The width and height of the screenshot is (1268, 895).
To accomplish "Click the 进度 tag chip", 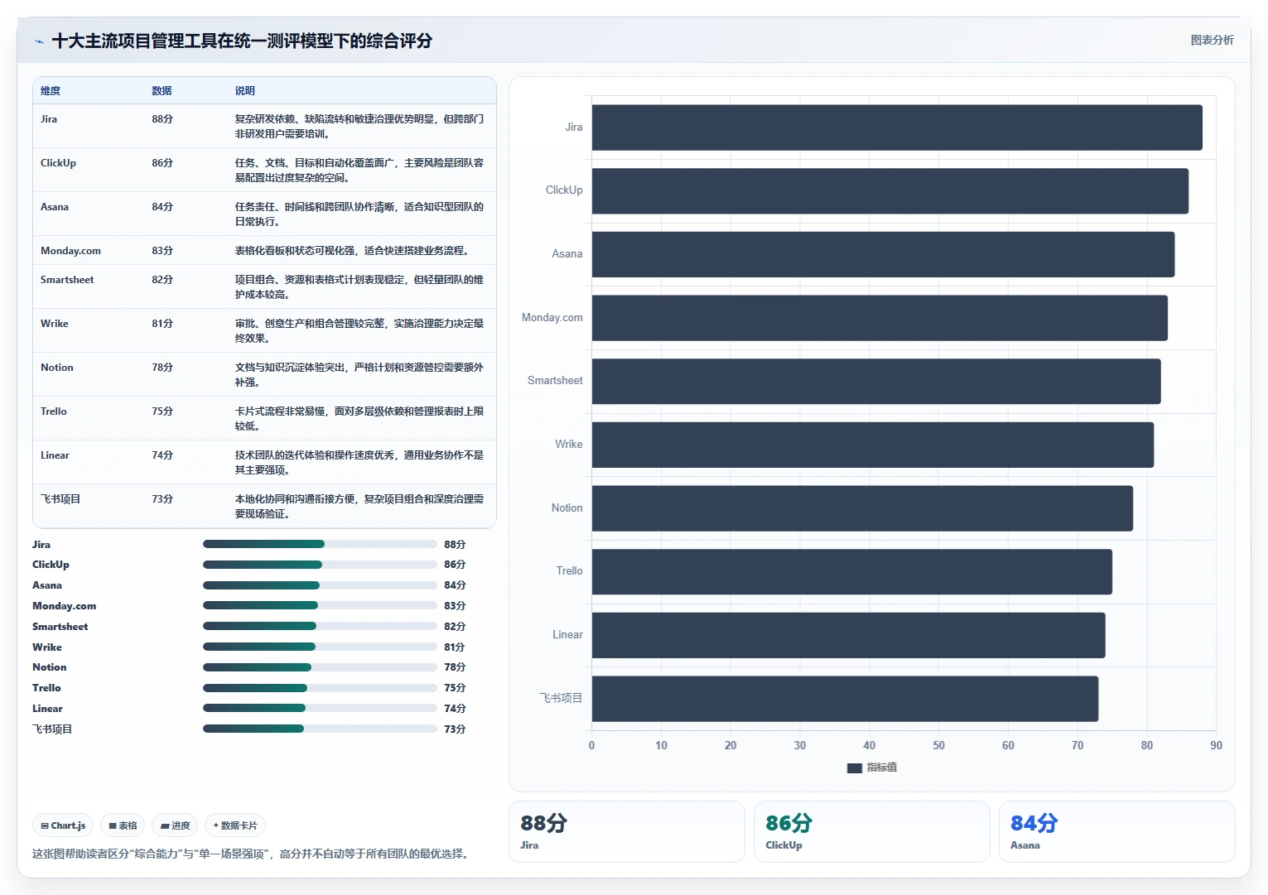I will click(175, 825).
